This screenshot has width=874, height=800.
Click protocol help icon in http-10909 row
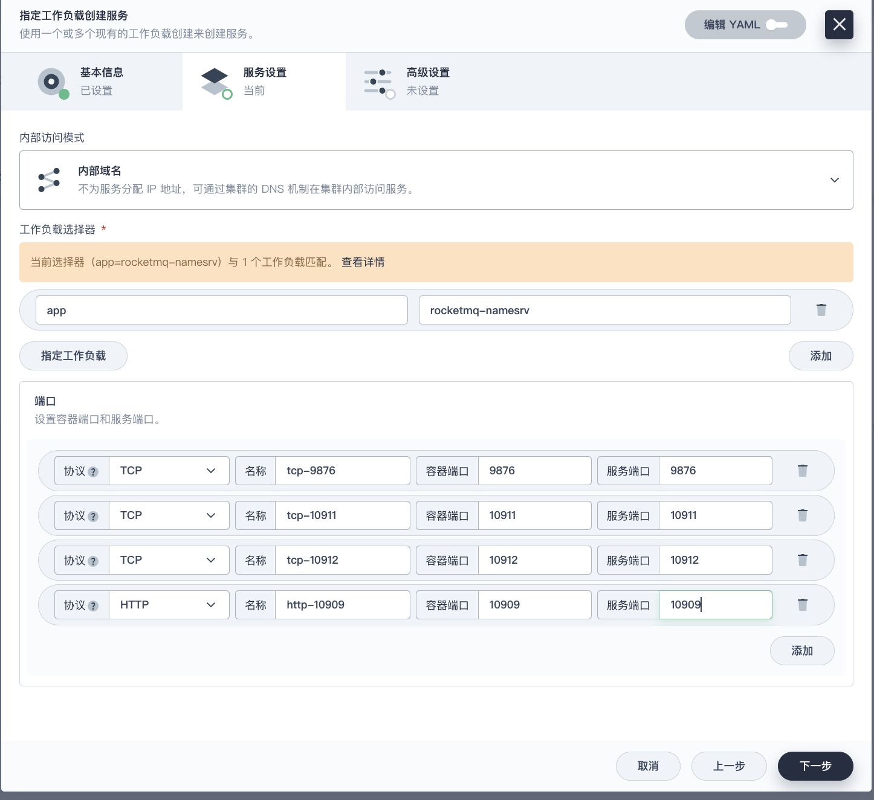tap(93, 606)
